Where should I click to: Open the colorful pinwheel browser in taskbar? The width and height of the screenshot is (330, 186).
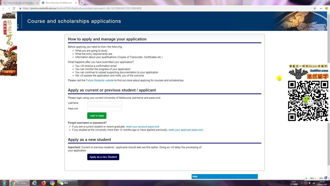(x=52, y=183)
